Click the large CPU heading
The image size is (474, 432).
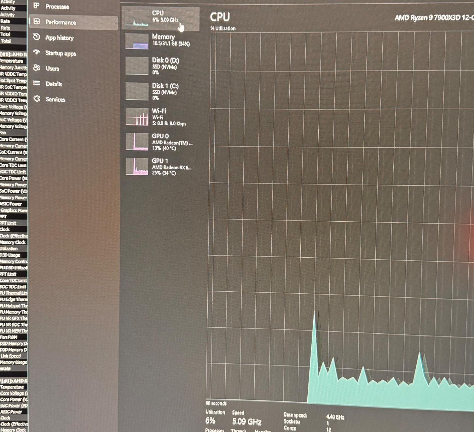[220, 17]
